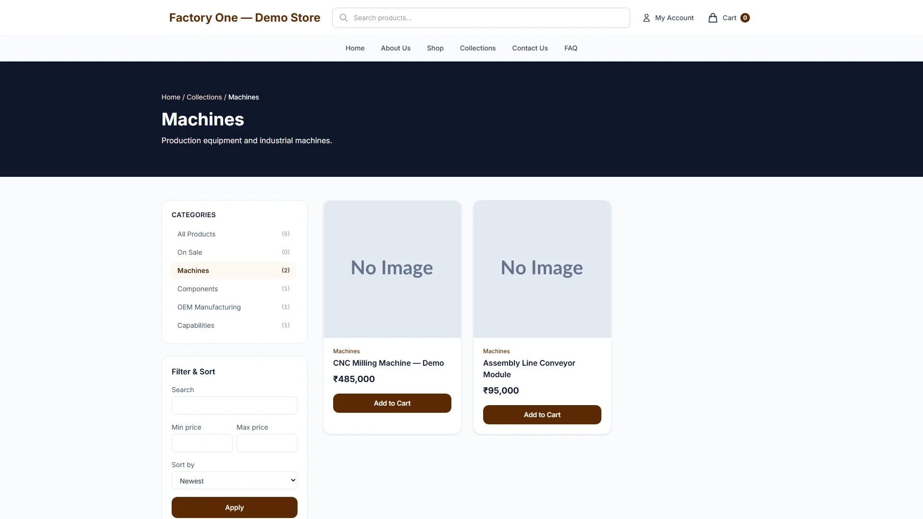Click the ₹95,000 price
The height and width of the screenshot is (519, 923).
pos(501,391)
